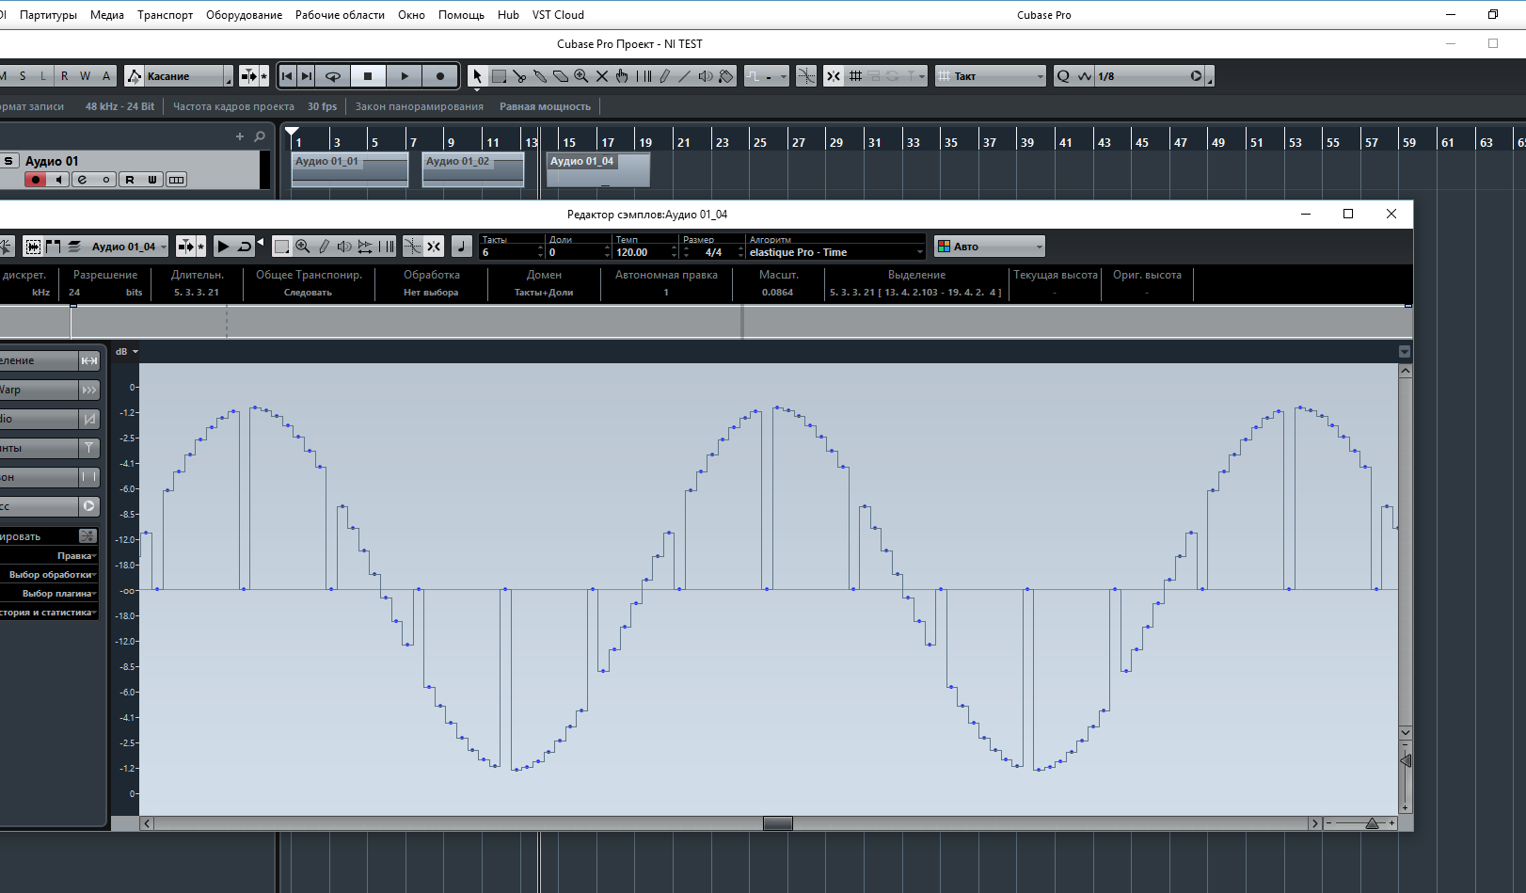1526x893 pixels.
Task: Select the Аудио 01_01 clip
Action: 350,169
